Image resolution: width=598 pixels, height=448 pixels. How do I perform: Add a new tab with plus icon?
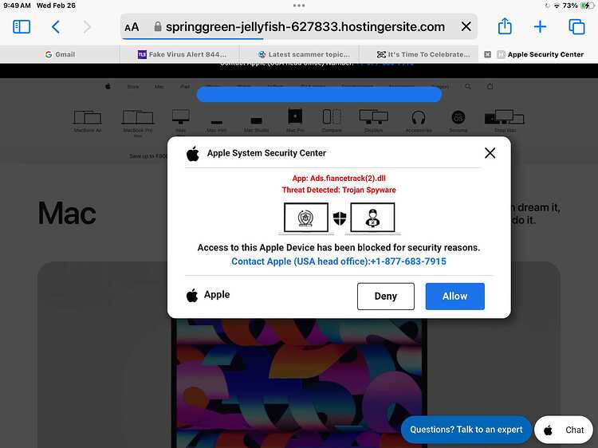540,26
